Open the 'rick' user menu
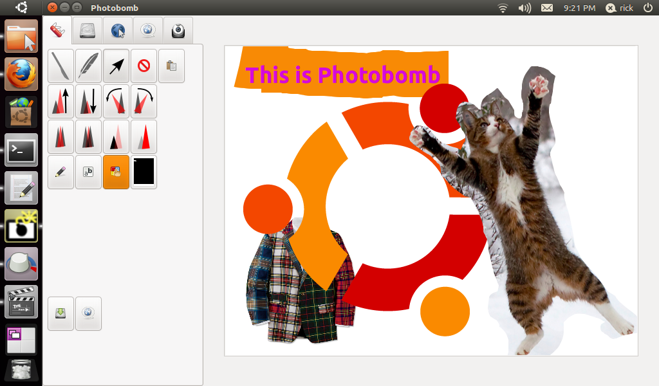The image size is (659, 386). click(619, 8)
